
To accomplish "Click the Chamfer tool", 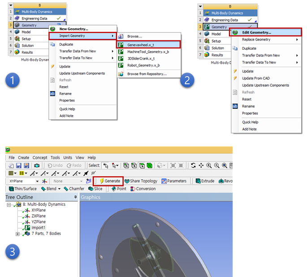I will click(x=74, y=189).
